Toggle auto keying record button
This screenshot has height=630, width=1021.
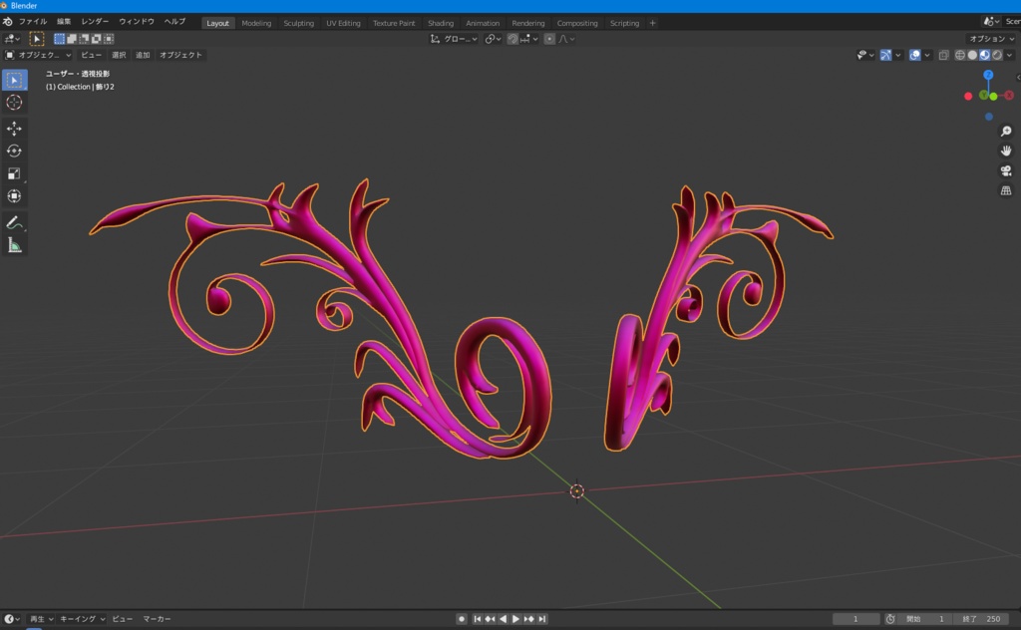click(461, 619)
